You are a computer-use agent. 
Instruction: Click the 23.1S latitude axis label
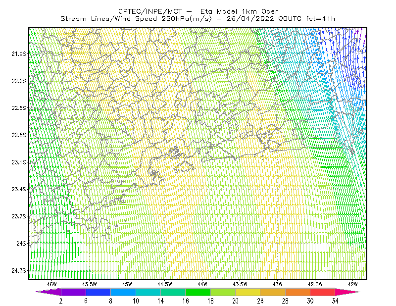point(19,162)
